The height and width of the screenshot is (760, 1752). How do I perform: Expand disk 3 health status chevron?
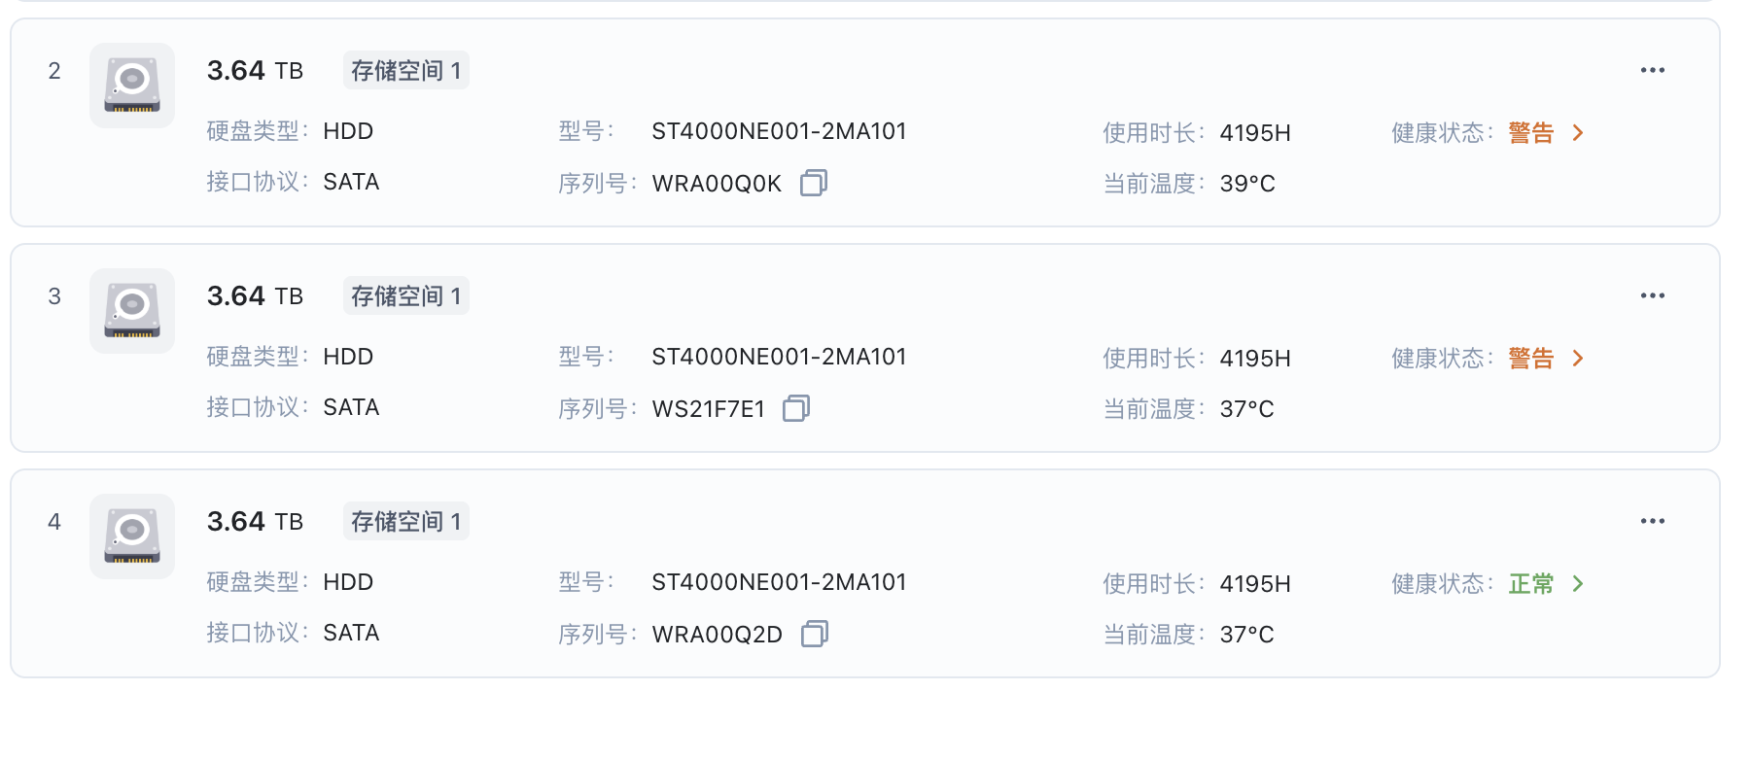[1578, 358]
